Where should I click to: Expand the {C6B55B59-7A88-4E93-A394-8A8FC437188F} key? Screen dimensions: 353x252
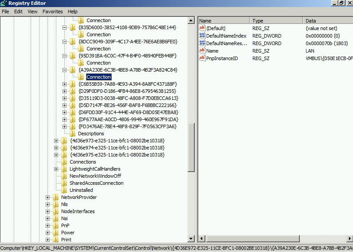(x=64, y=84)
